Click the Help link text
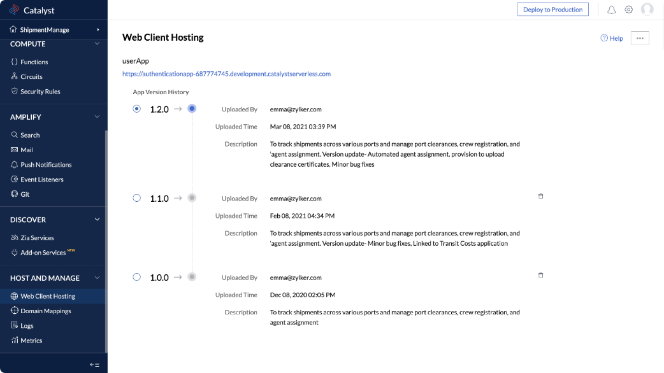 pos(617,38)
